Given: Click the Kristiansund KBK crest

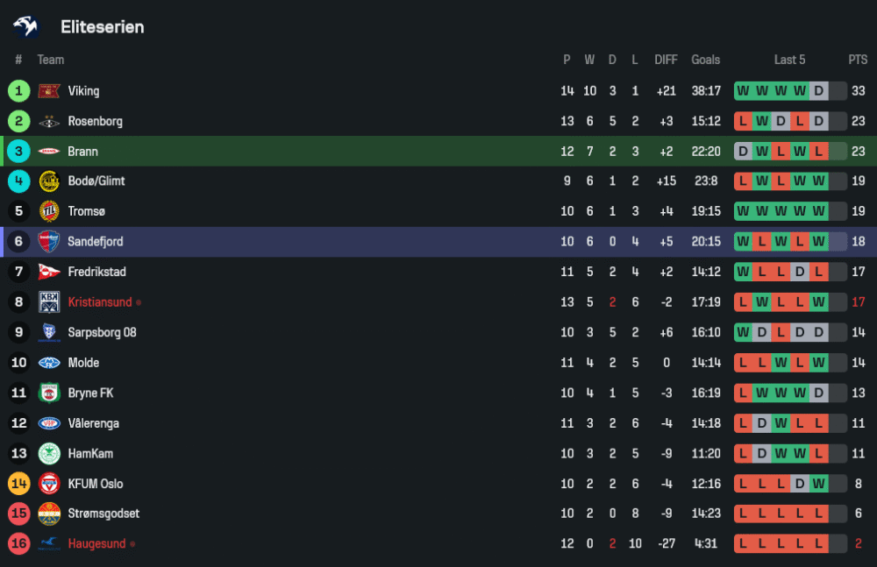Looking at the screenshot, I should point(49,302).
